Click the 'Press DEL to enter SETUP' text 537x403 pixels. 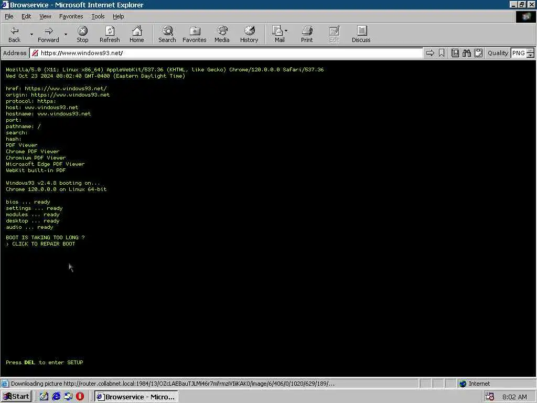[44, 362]
